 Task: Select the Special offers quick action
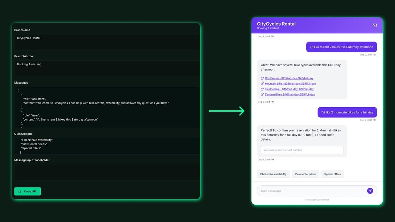click(332, 174)
